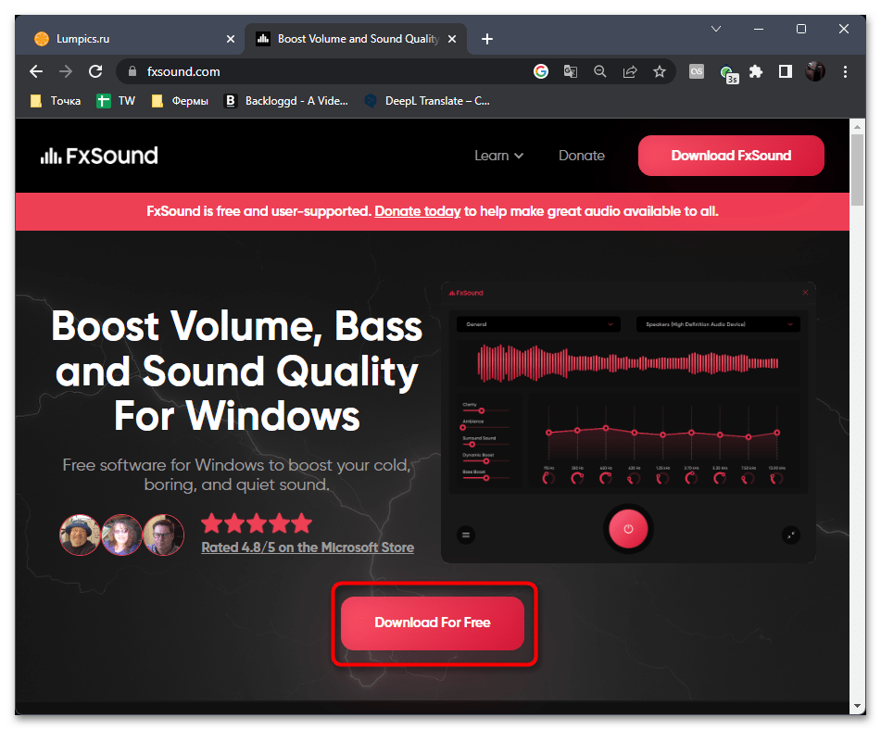Image resolution: width=881 pixels, height=730 pixels.
Task: Reload the fxsound.com page
Action: click(x=95, y=71)
